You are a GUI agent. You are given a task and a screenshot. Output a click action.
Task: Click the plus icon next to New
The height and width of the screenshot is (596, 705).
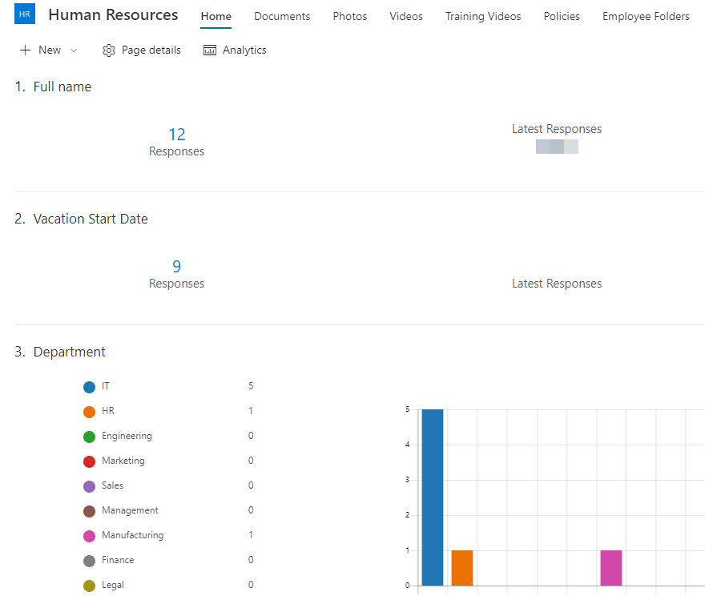point(24,50)
